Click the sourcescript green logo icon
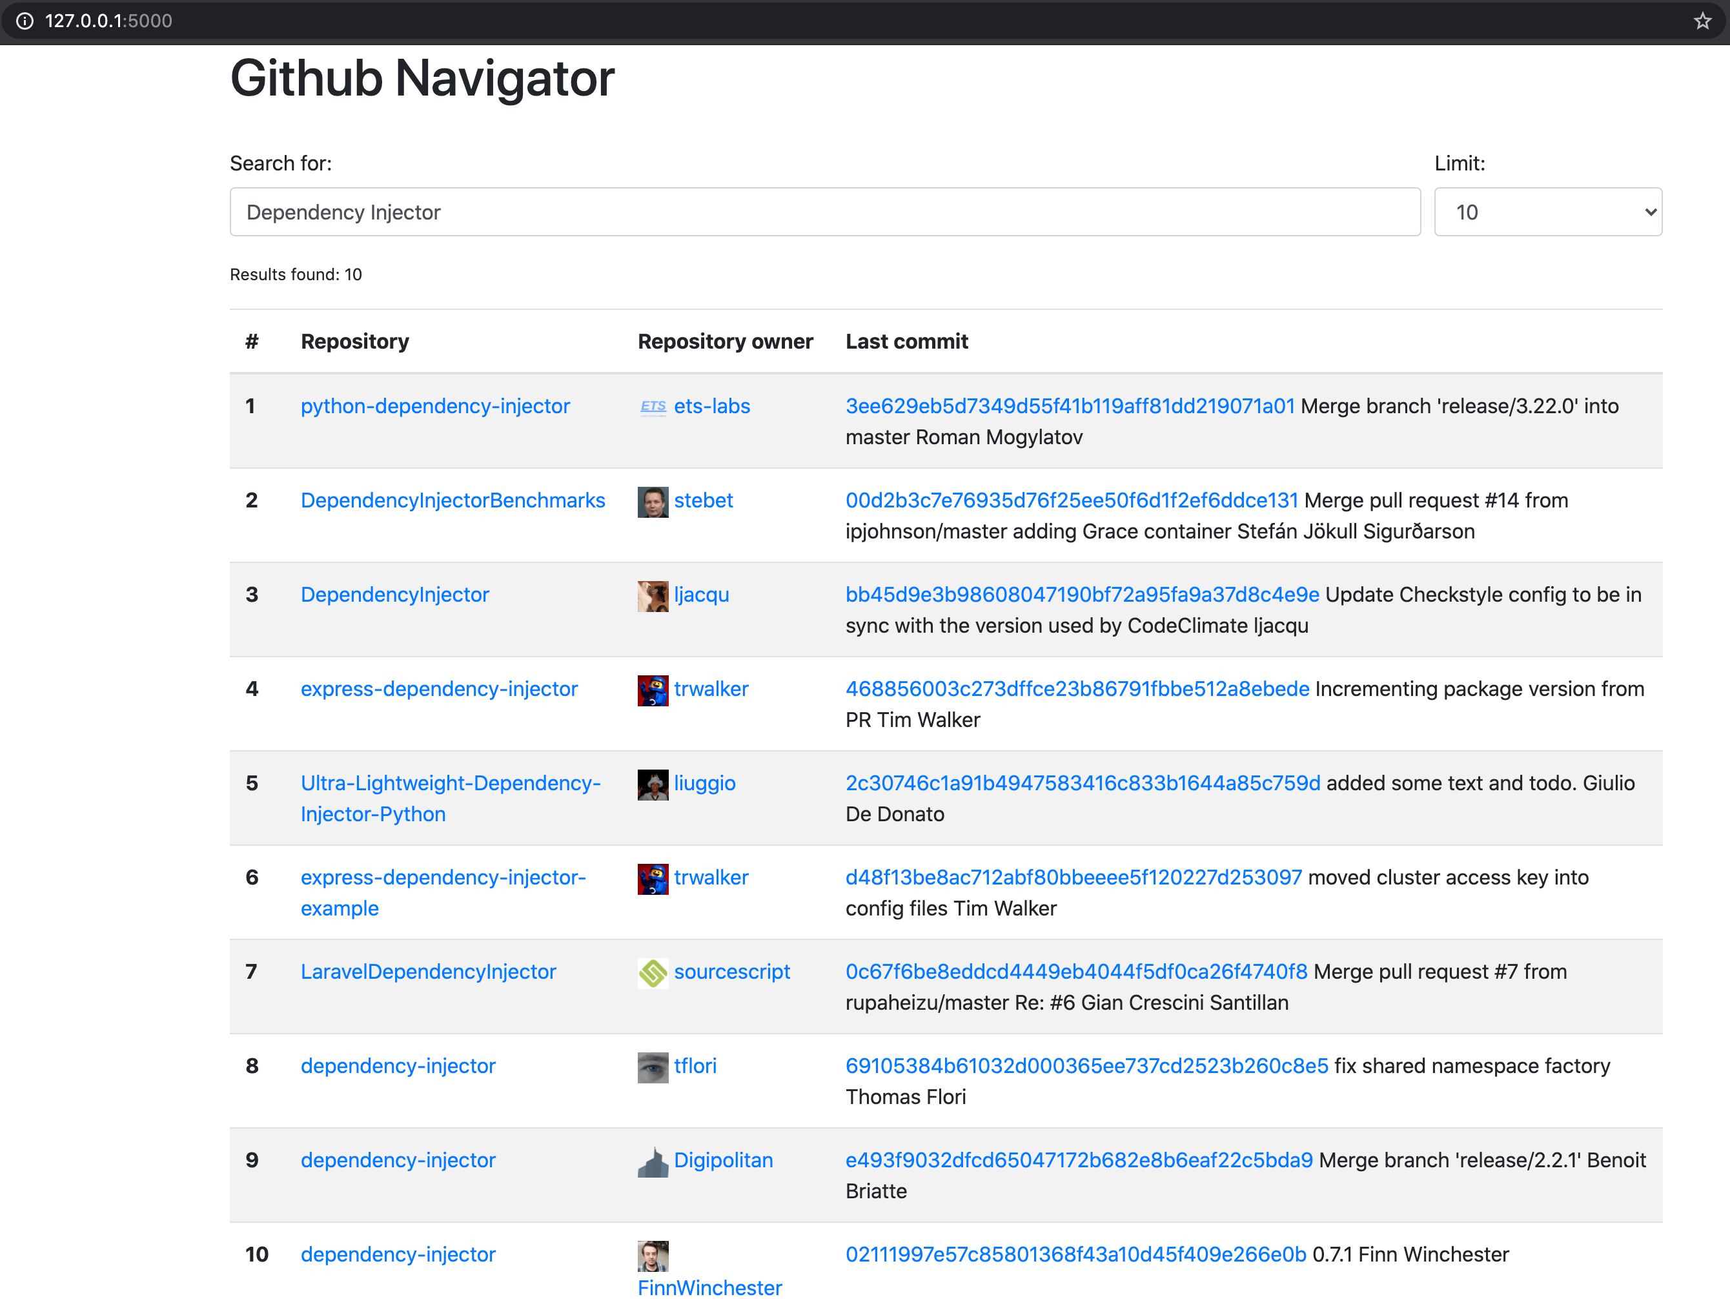Screen dimensions: 1730x1299 tap(652, 973)
